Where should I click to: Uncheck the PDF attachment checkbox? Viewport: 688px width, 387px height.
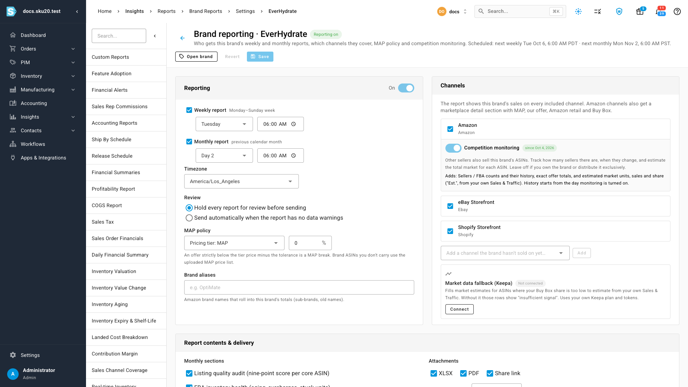click(463, 373)
